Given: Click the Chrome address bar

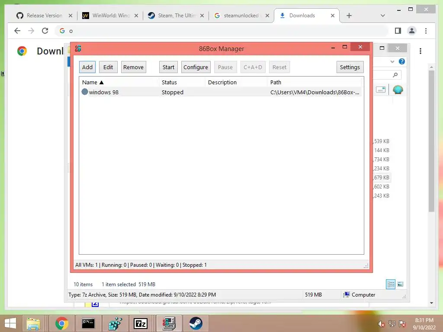Looking at the screenshot, I should click(x=222, y=31).
